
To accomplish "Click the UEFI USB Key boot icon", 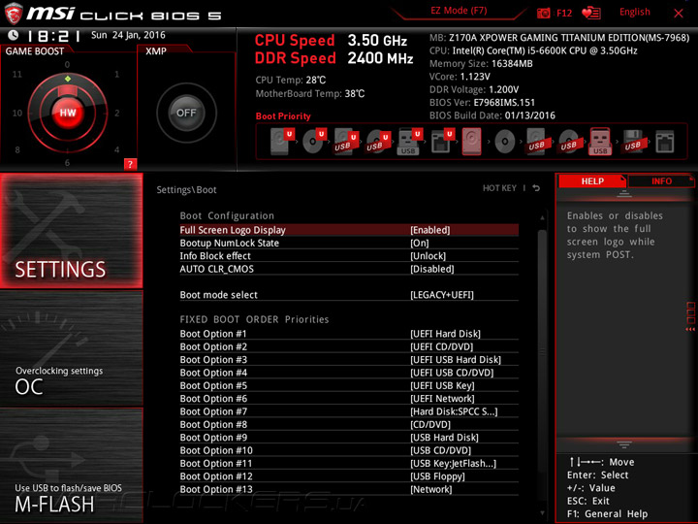I will [x=410, y=142].
